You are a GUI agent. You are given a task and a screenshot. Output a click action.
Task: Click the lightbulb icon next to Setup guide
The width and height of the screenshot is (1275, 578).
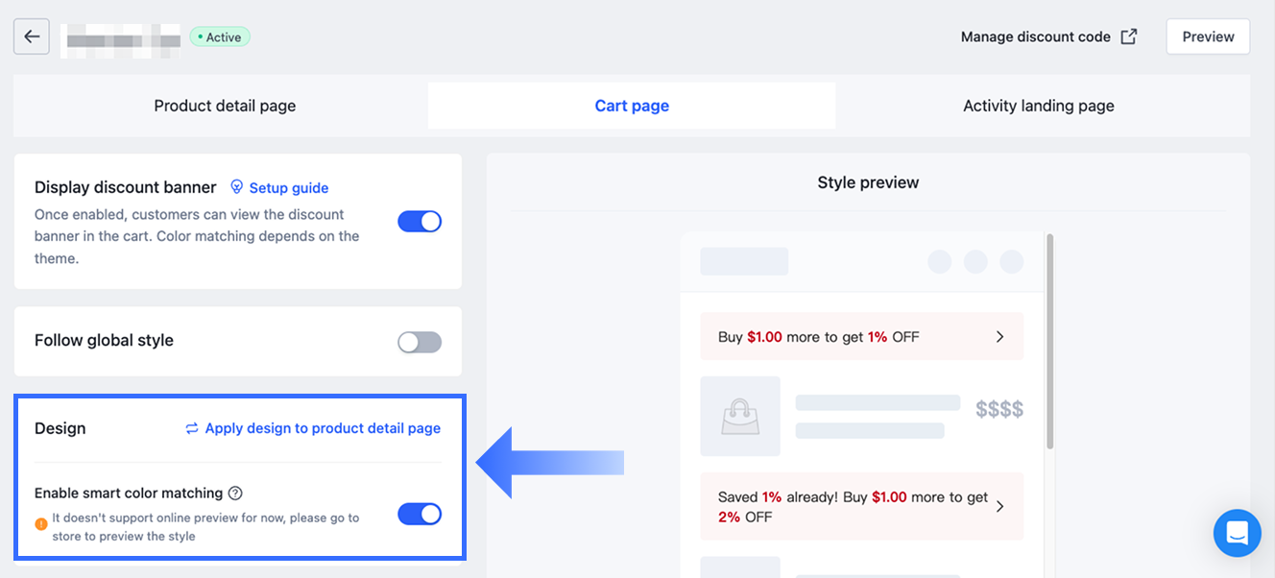237,187
